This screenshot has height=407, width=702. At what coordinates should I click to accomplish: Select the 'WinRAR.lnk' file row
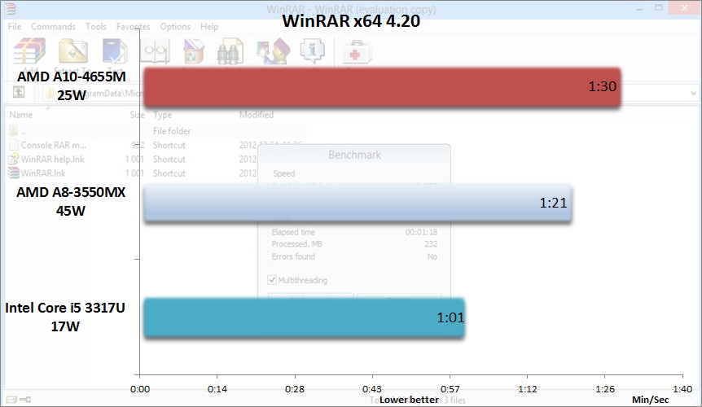[x=156, y=173]
